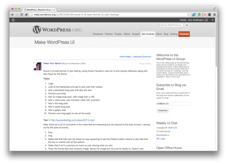227x164 pixels.
Task: Click the 'Open Office Hours' heading
Action: pos(169,148)
